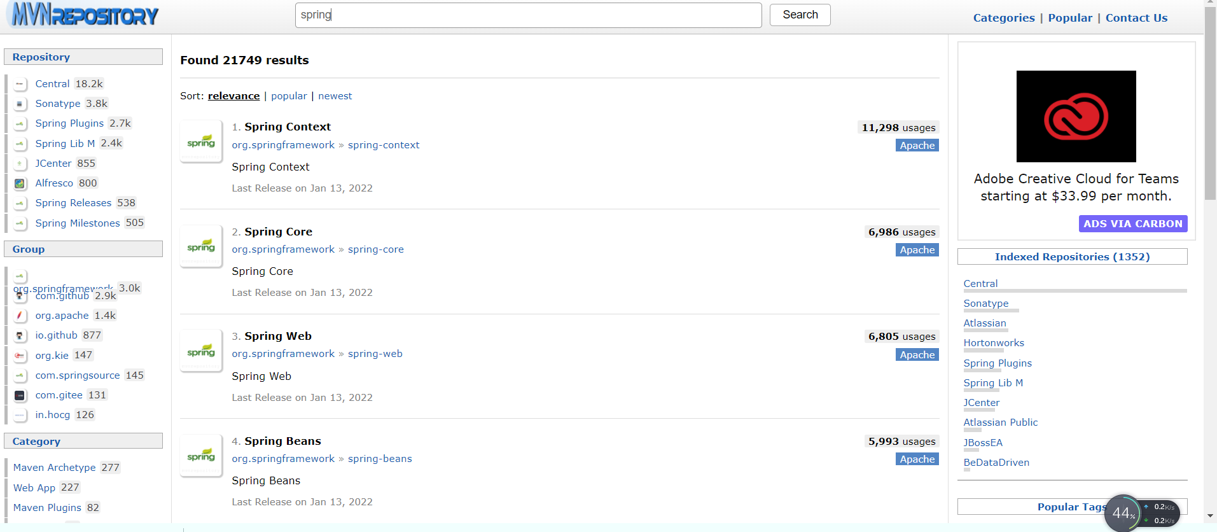Open the Indexed Repositories (1352) link
This screenshot has height=532, width=1217.
pyautogui.click(x=1073, y=256)
